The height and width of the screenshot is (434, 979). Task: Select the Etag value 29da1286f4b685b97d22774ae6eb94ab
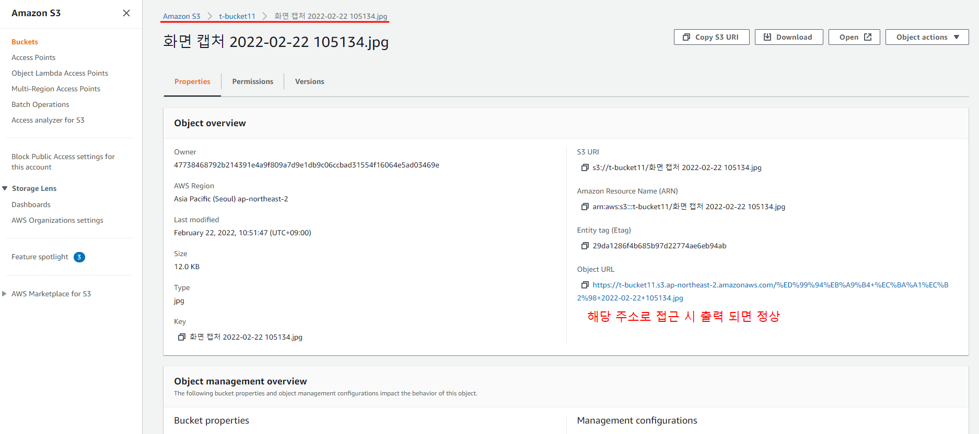click(659, 246)
